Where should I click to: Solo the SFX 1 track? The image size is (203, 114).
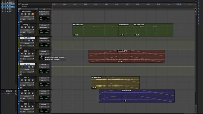[x=29, y=54]
